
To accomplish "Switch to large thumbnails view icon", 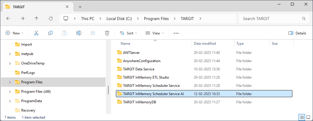I will [308, 117].
